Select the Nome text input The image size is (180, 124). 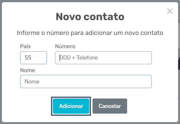86,82
